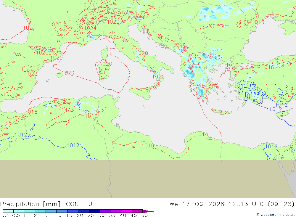
Task: Click the lightest 0.1–0.5 mm legend swatch
Action: click(x=8, y=211)
